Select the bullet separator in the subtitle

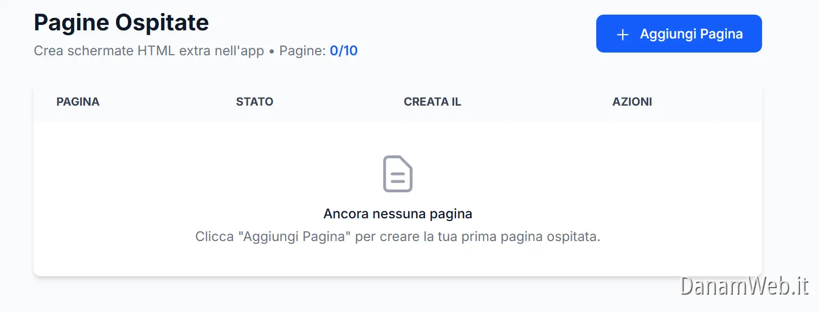coord(273,50)
